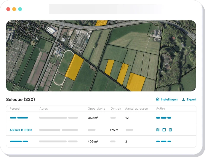Click the Acties column header
Image resolution: width=205 pixels, height=157 pixels.
(161, 108)
